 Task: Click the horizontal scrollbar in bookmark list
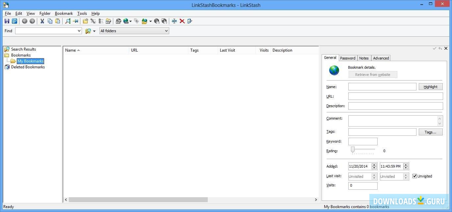pyautogui.click(x=138, y=200)
